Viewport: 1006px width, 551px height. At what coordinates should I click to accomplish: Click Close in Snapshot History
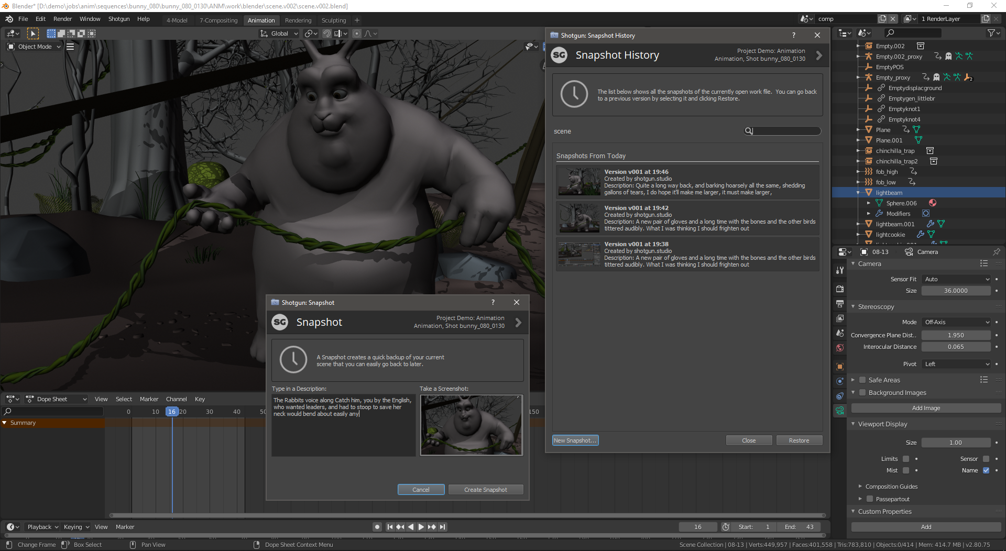click(x=749, y=440)
